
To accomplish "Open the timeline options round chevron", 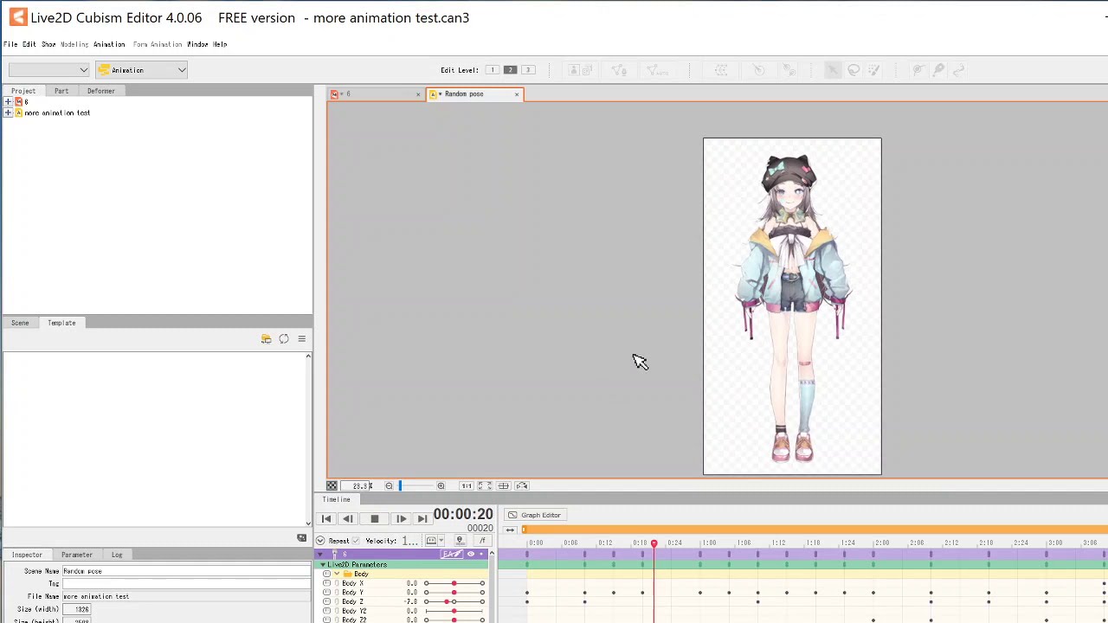I will pyautogui.click(x=320, y=541).
